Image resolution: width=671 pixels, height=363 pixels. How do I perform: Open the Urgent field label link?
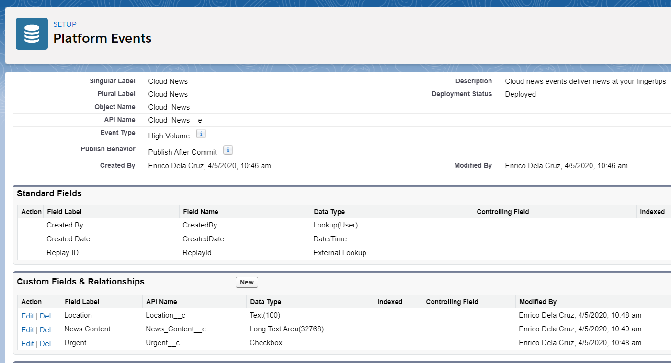click(75, 343)
